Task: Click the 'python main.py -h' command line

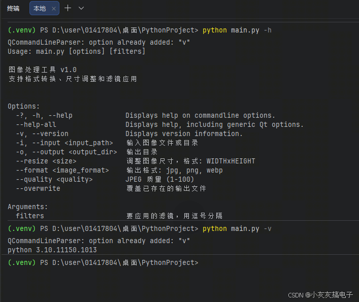Action: click(x=237, y=30)
